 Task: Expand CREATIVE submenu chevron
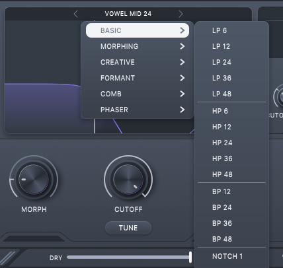pos(182,62)
